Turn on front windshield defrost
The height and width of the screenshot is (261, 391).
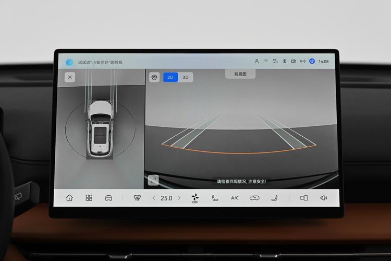137,198
